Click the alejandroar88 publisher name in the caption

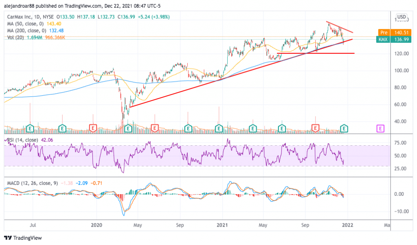coord(19,6)
